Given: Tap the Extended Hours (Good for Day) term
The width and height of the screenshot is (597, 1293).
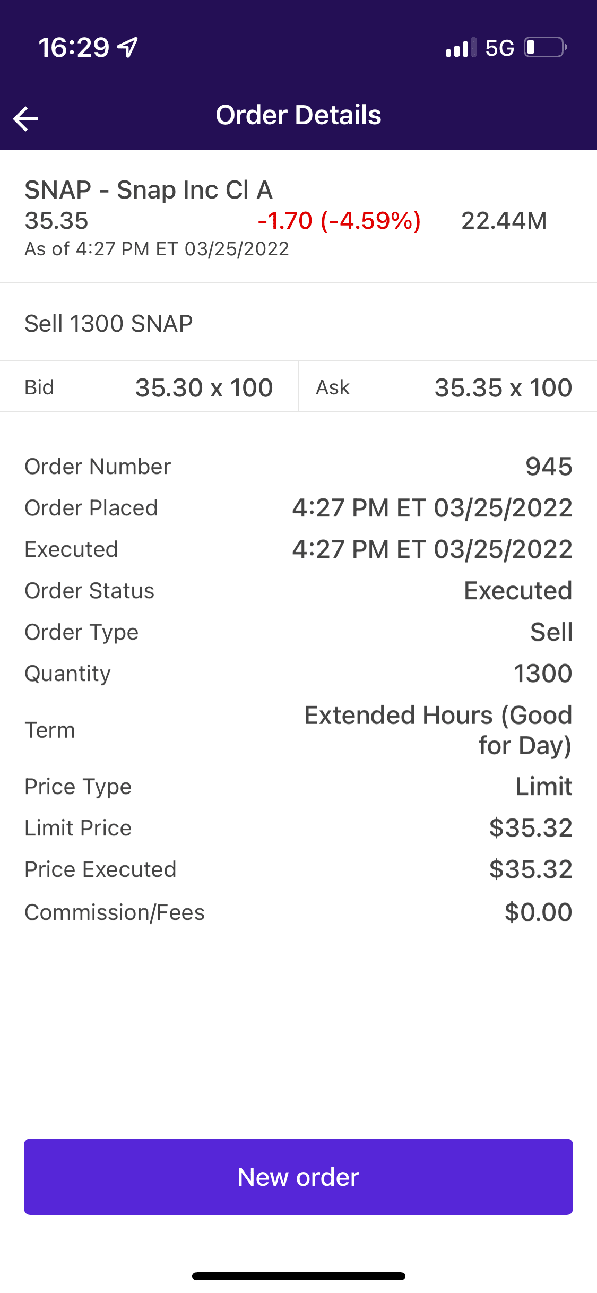Looking at the screenshot, I should pos(438,730).
